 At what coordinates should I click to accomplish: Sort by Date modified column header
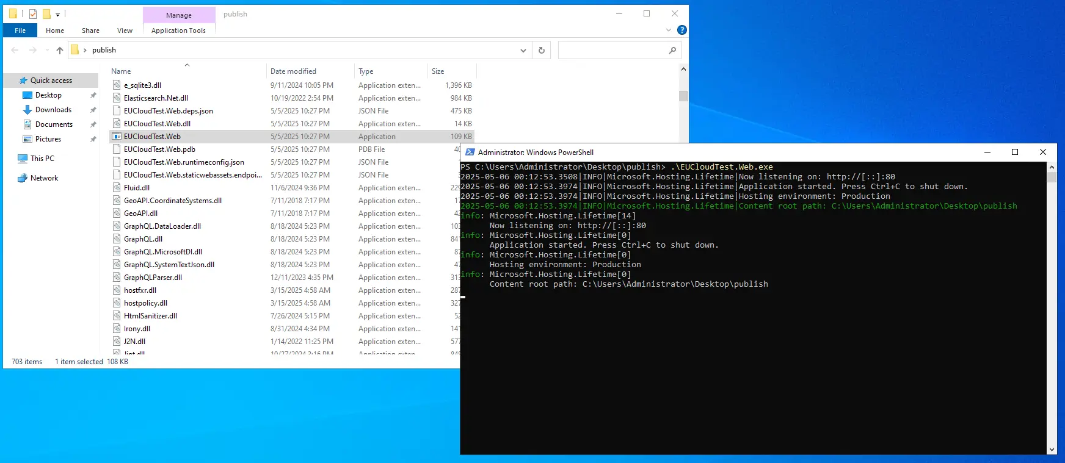293,71
